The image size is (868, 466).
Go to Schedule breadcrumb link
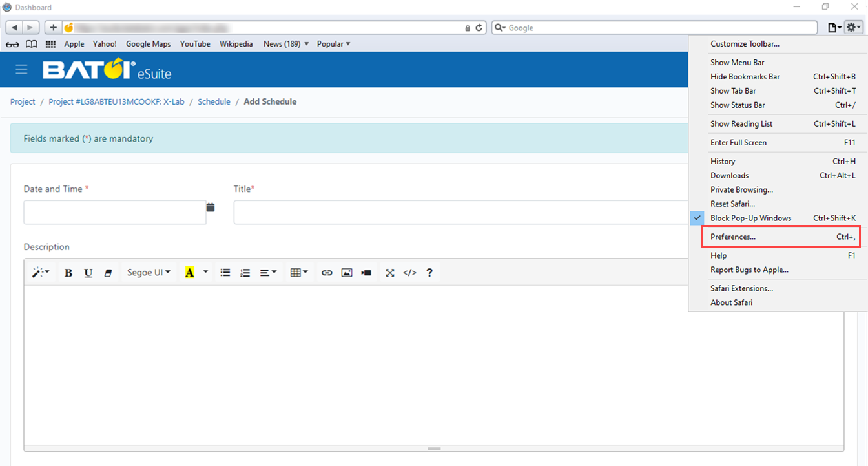(x=214, y=101)
